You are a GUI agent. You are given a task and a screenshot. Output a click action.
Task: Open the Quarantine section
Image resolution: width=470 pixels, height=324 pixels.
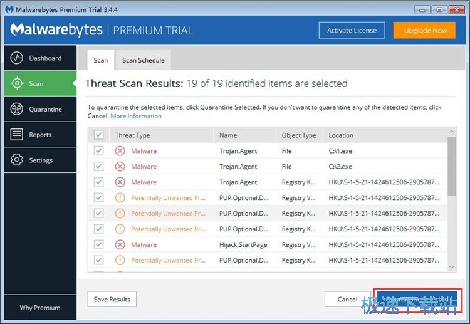(41, 109)
